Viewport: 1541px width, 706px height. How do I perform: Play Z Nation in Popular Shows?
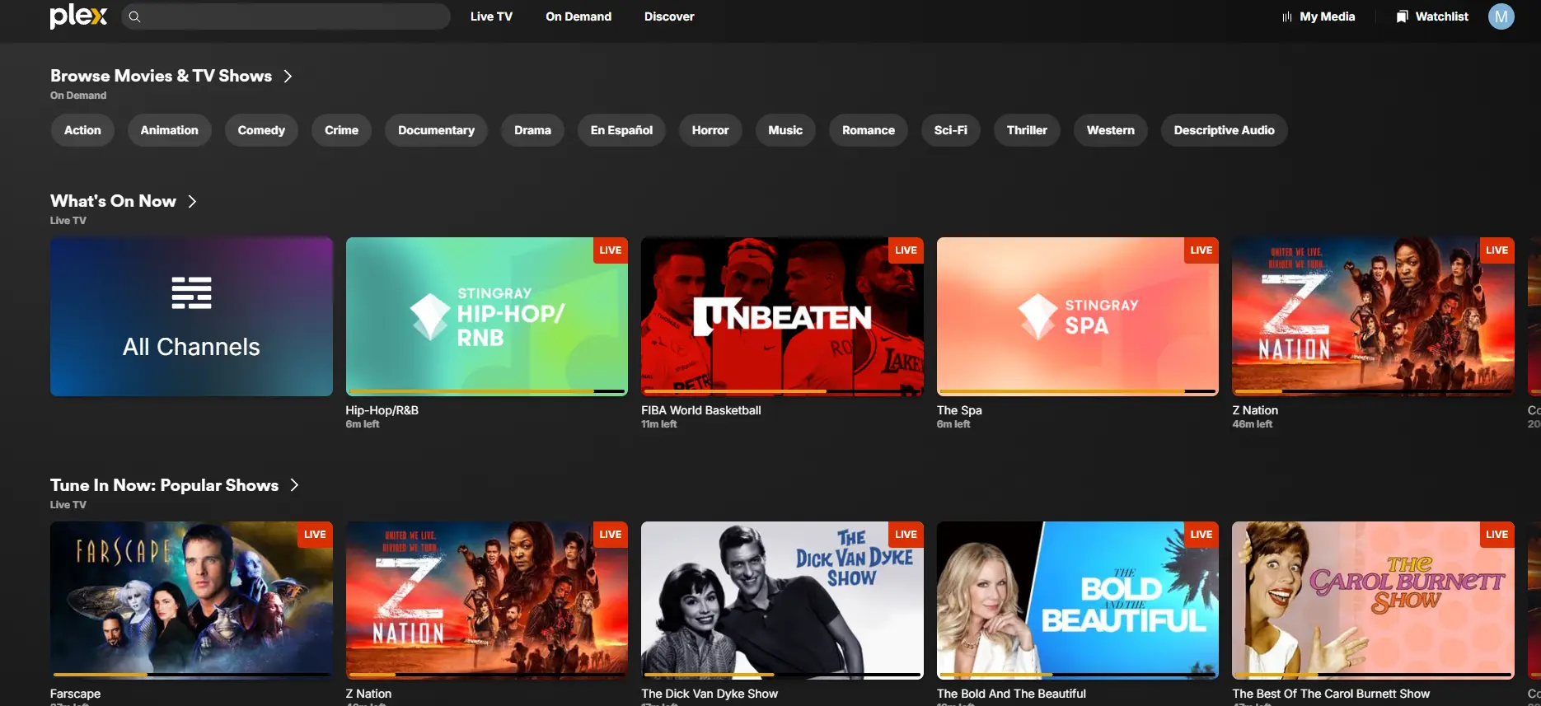(487, 601)
